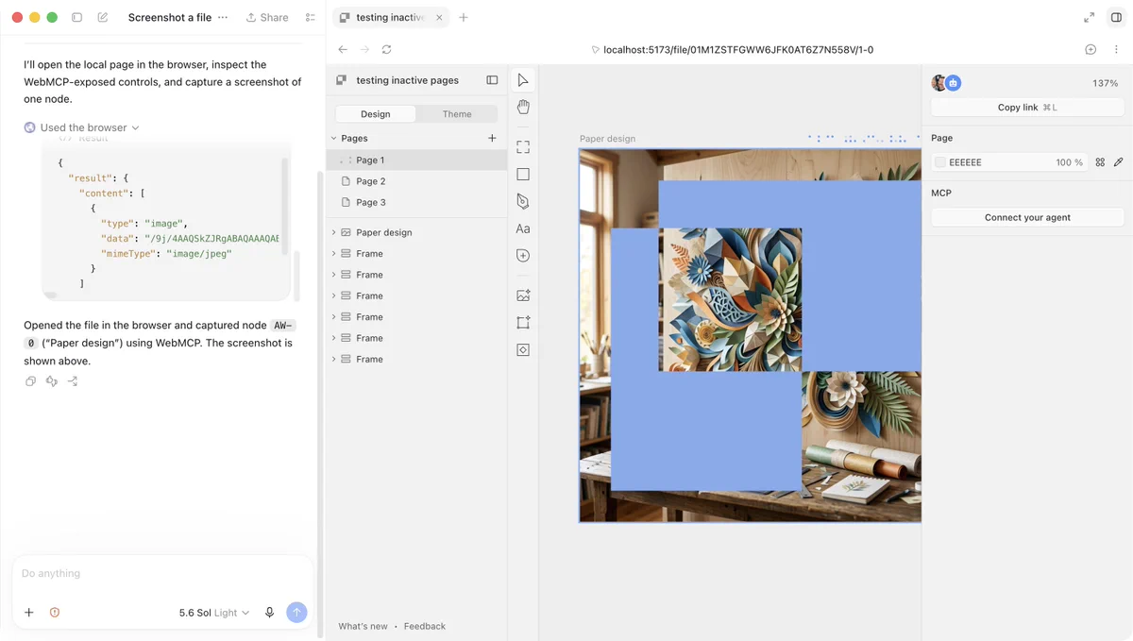Click the image with sparkle tool
The width and height of the screenshot is (1133, 641).
(523, 295)
